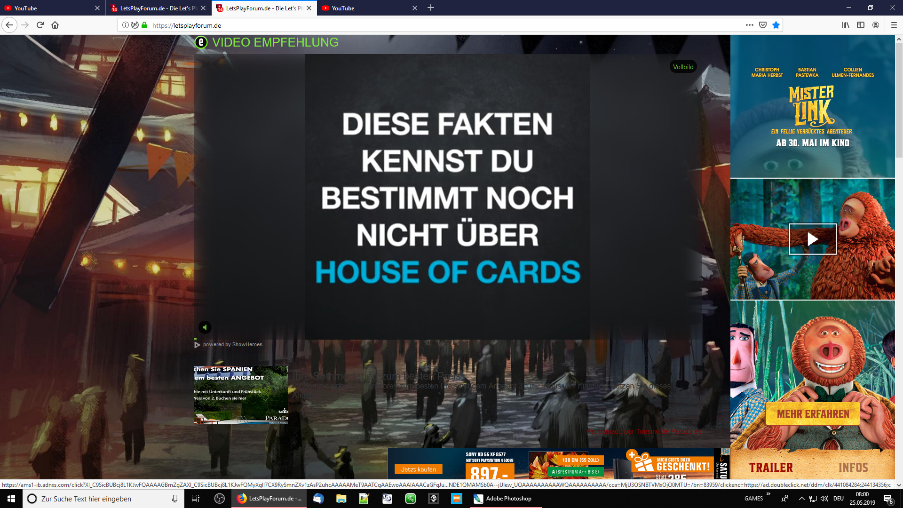Open the People icon in the system tray
Image resolution: width=903 pixels, height=508 pixels.
point(784,499)
